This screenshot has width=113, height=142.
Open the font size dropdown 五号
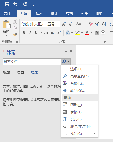(x=53, y=24)
